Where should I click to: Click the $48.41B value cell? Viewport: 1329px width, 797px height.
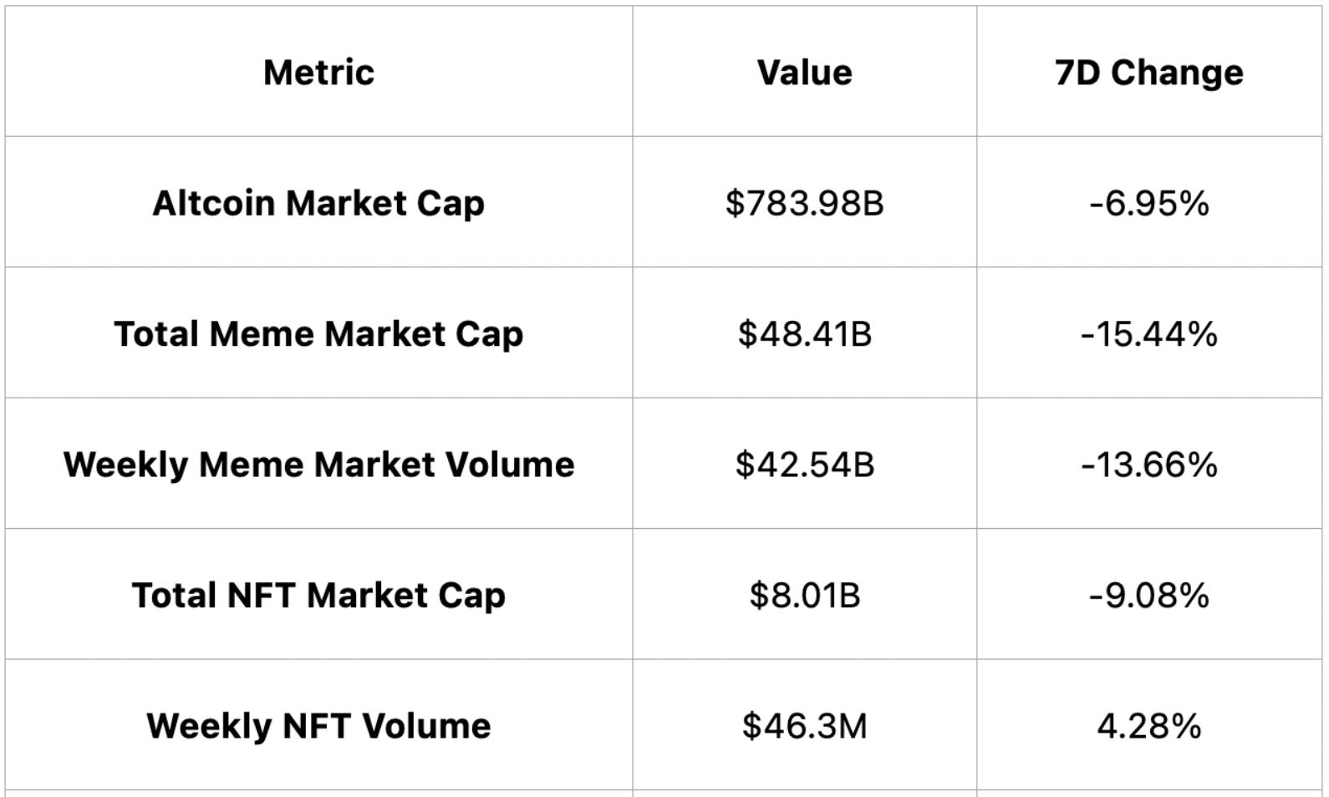[804, 333]
